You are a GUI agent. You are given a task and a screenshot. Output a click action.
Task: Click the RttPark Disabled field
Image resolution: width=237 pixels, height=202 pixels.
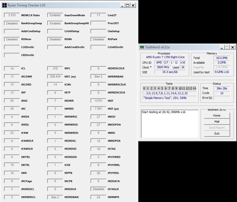98,39
